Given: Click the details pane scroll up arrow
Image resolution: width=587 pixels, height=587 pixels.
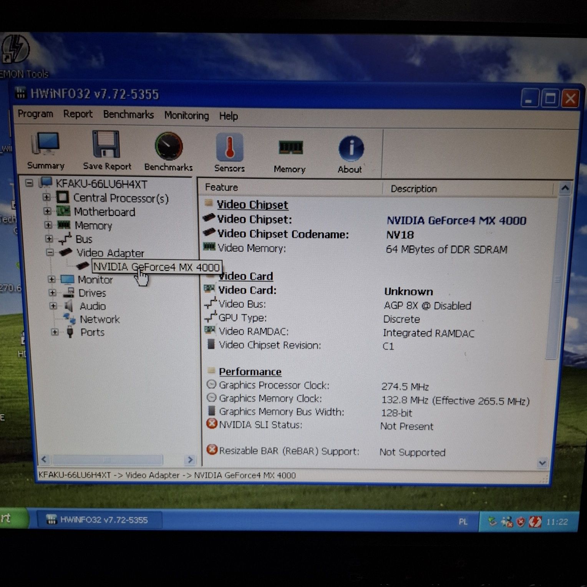Looking at the screenshot, I should click(565, 188).
